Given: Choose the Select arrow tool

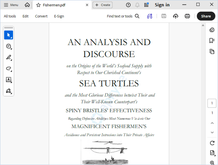Looking at the screenshot, I should coord(9,35).
